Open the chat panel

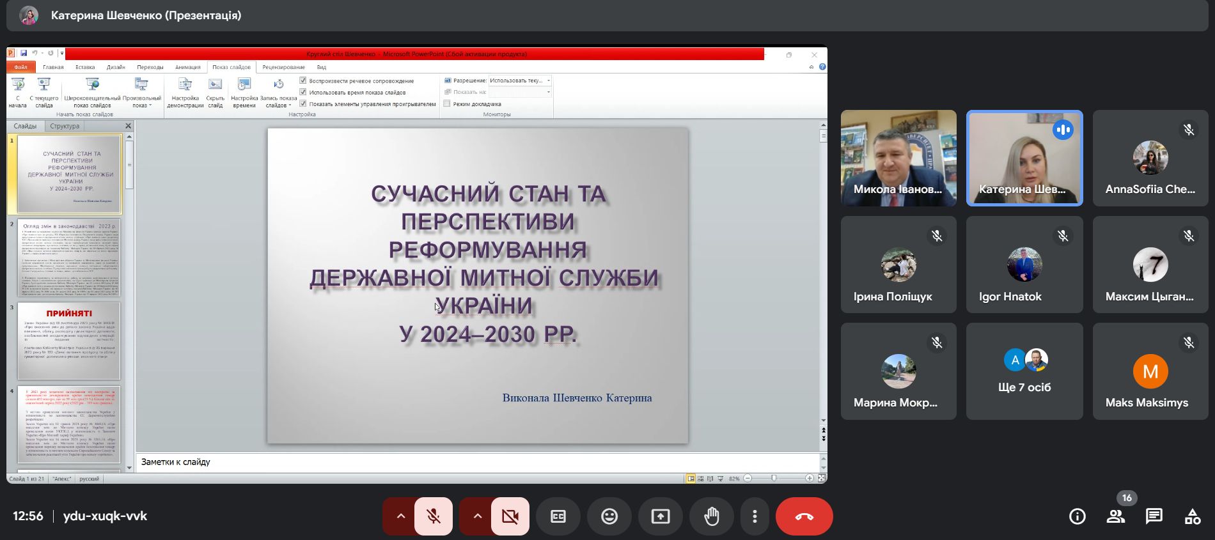tap(1154, 516)
